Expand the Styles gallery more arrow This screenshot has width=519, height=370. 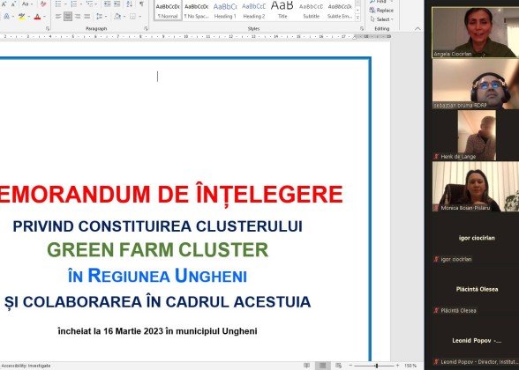357,18
